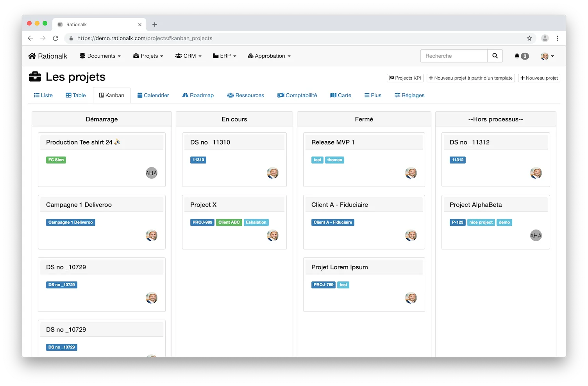Viewport: 588px width, 386px height.
Task: Open the Réglages settings tab
Action: (409, 95)
